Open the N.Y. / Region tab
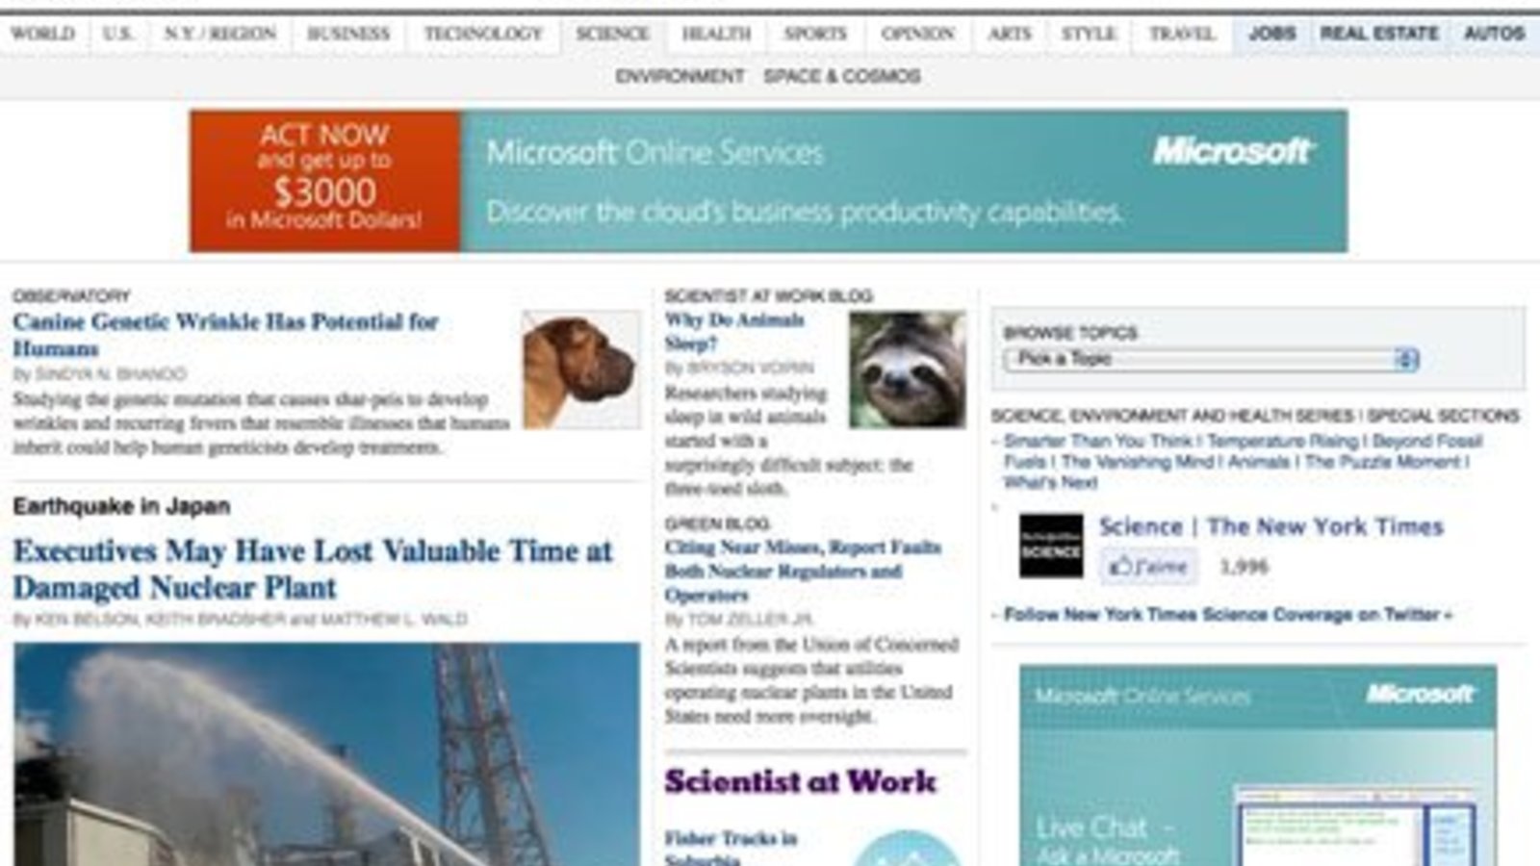 click(x=219, y=34)
